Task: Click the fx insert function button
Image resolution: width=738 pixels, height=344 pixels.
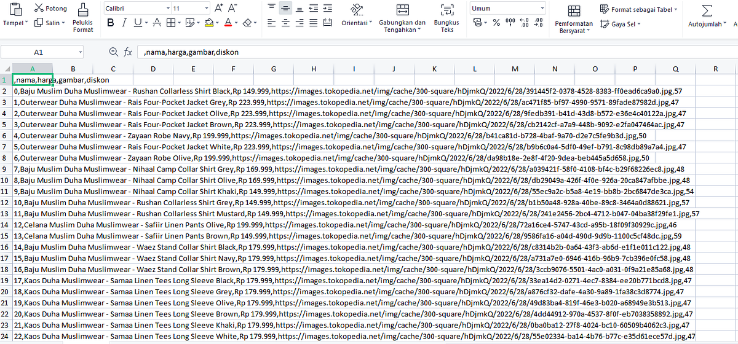Action: click(x=128, y=52)
